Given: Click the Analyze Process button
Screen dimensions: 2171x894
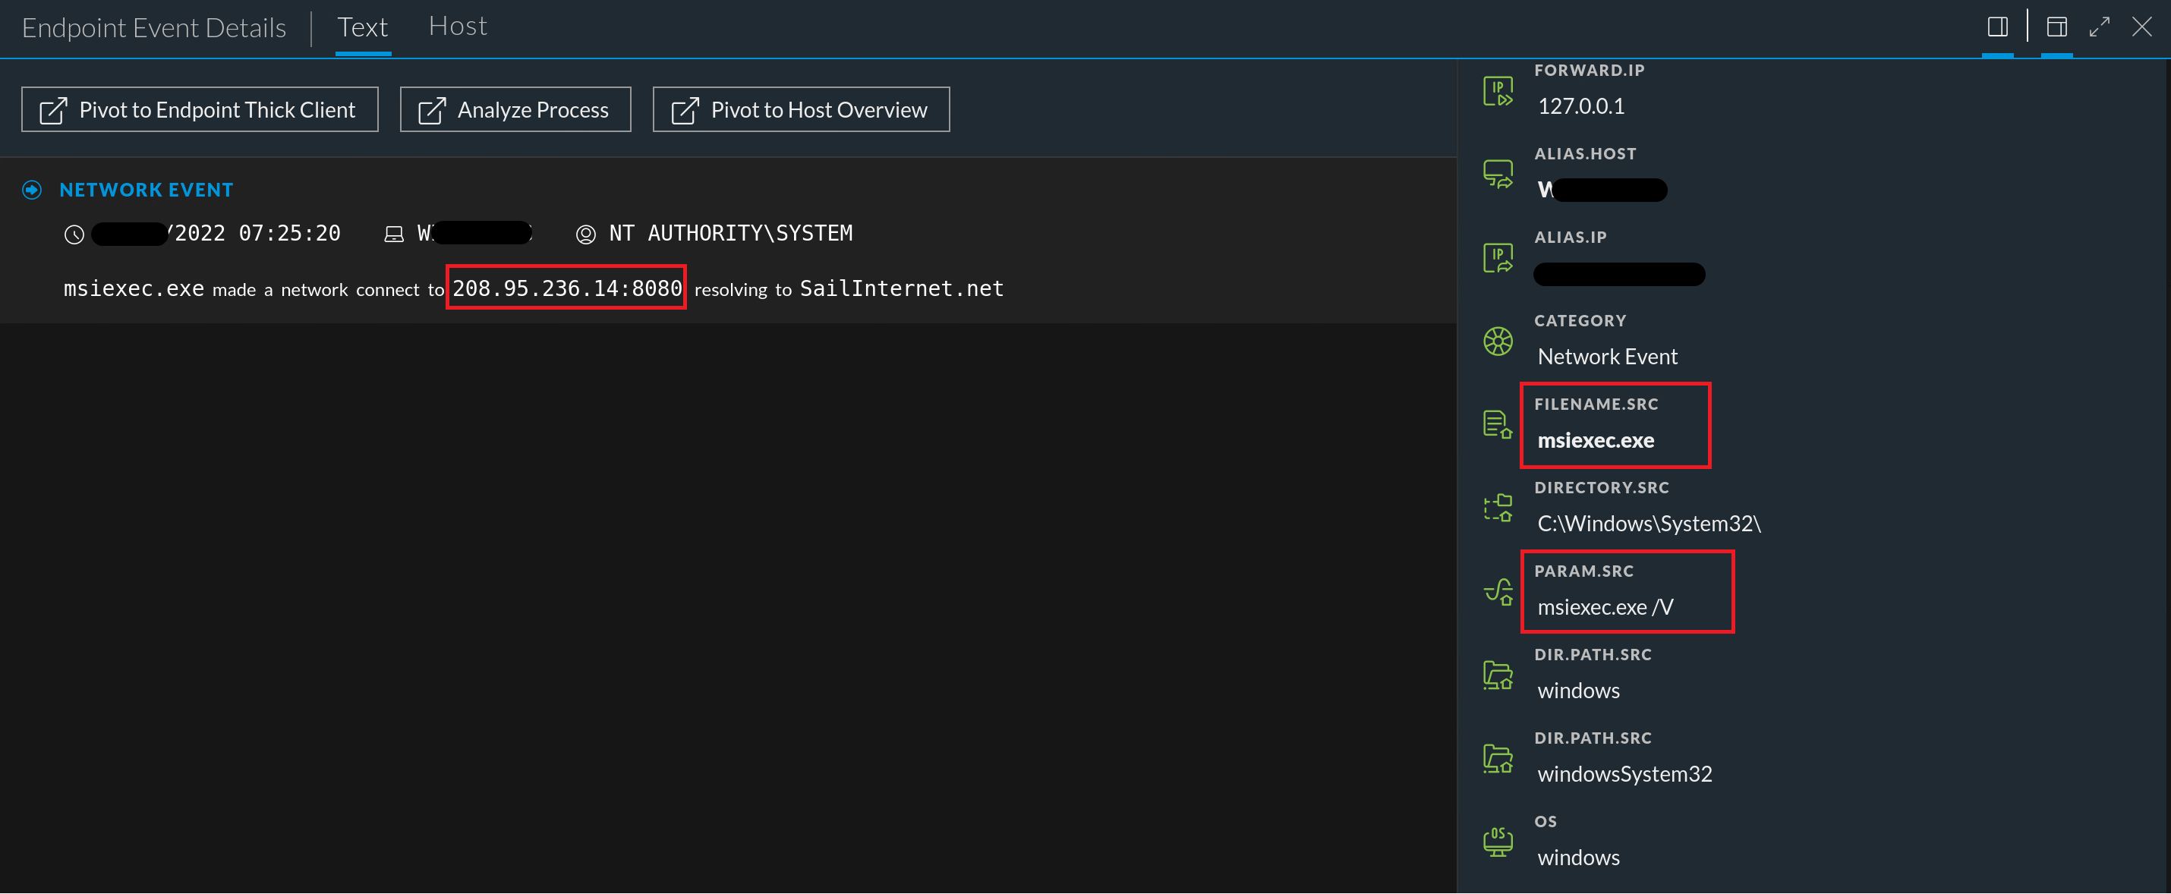Looking at the screenshot, I should [x=515, y=109].
